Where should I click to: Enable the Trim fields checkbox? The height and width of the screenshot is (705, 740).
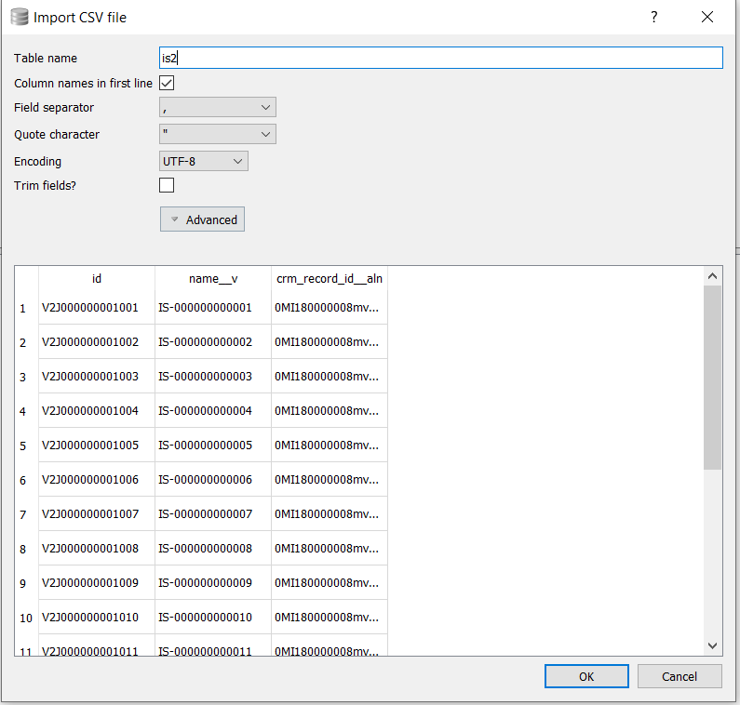pyautogui.click(x=168, y=185)
